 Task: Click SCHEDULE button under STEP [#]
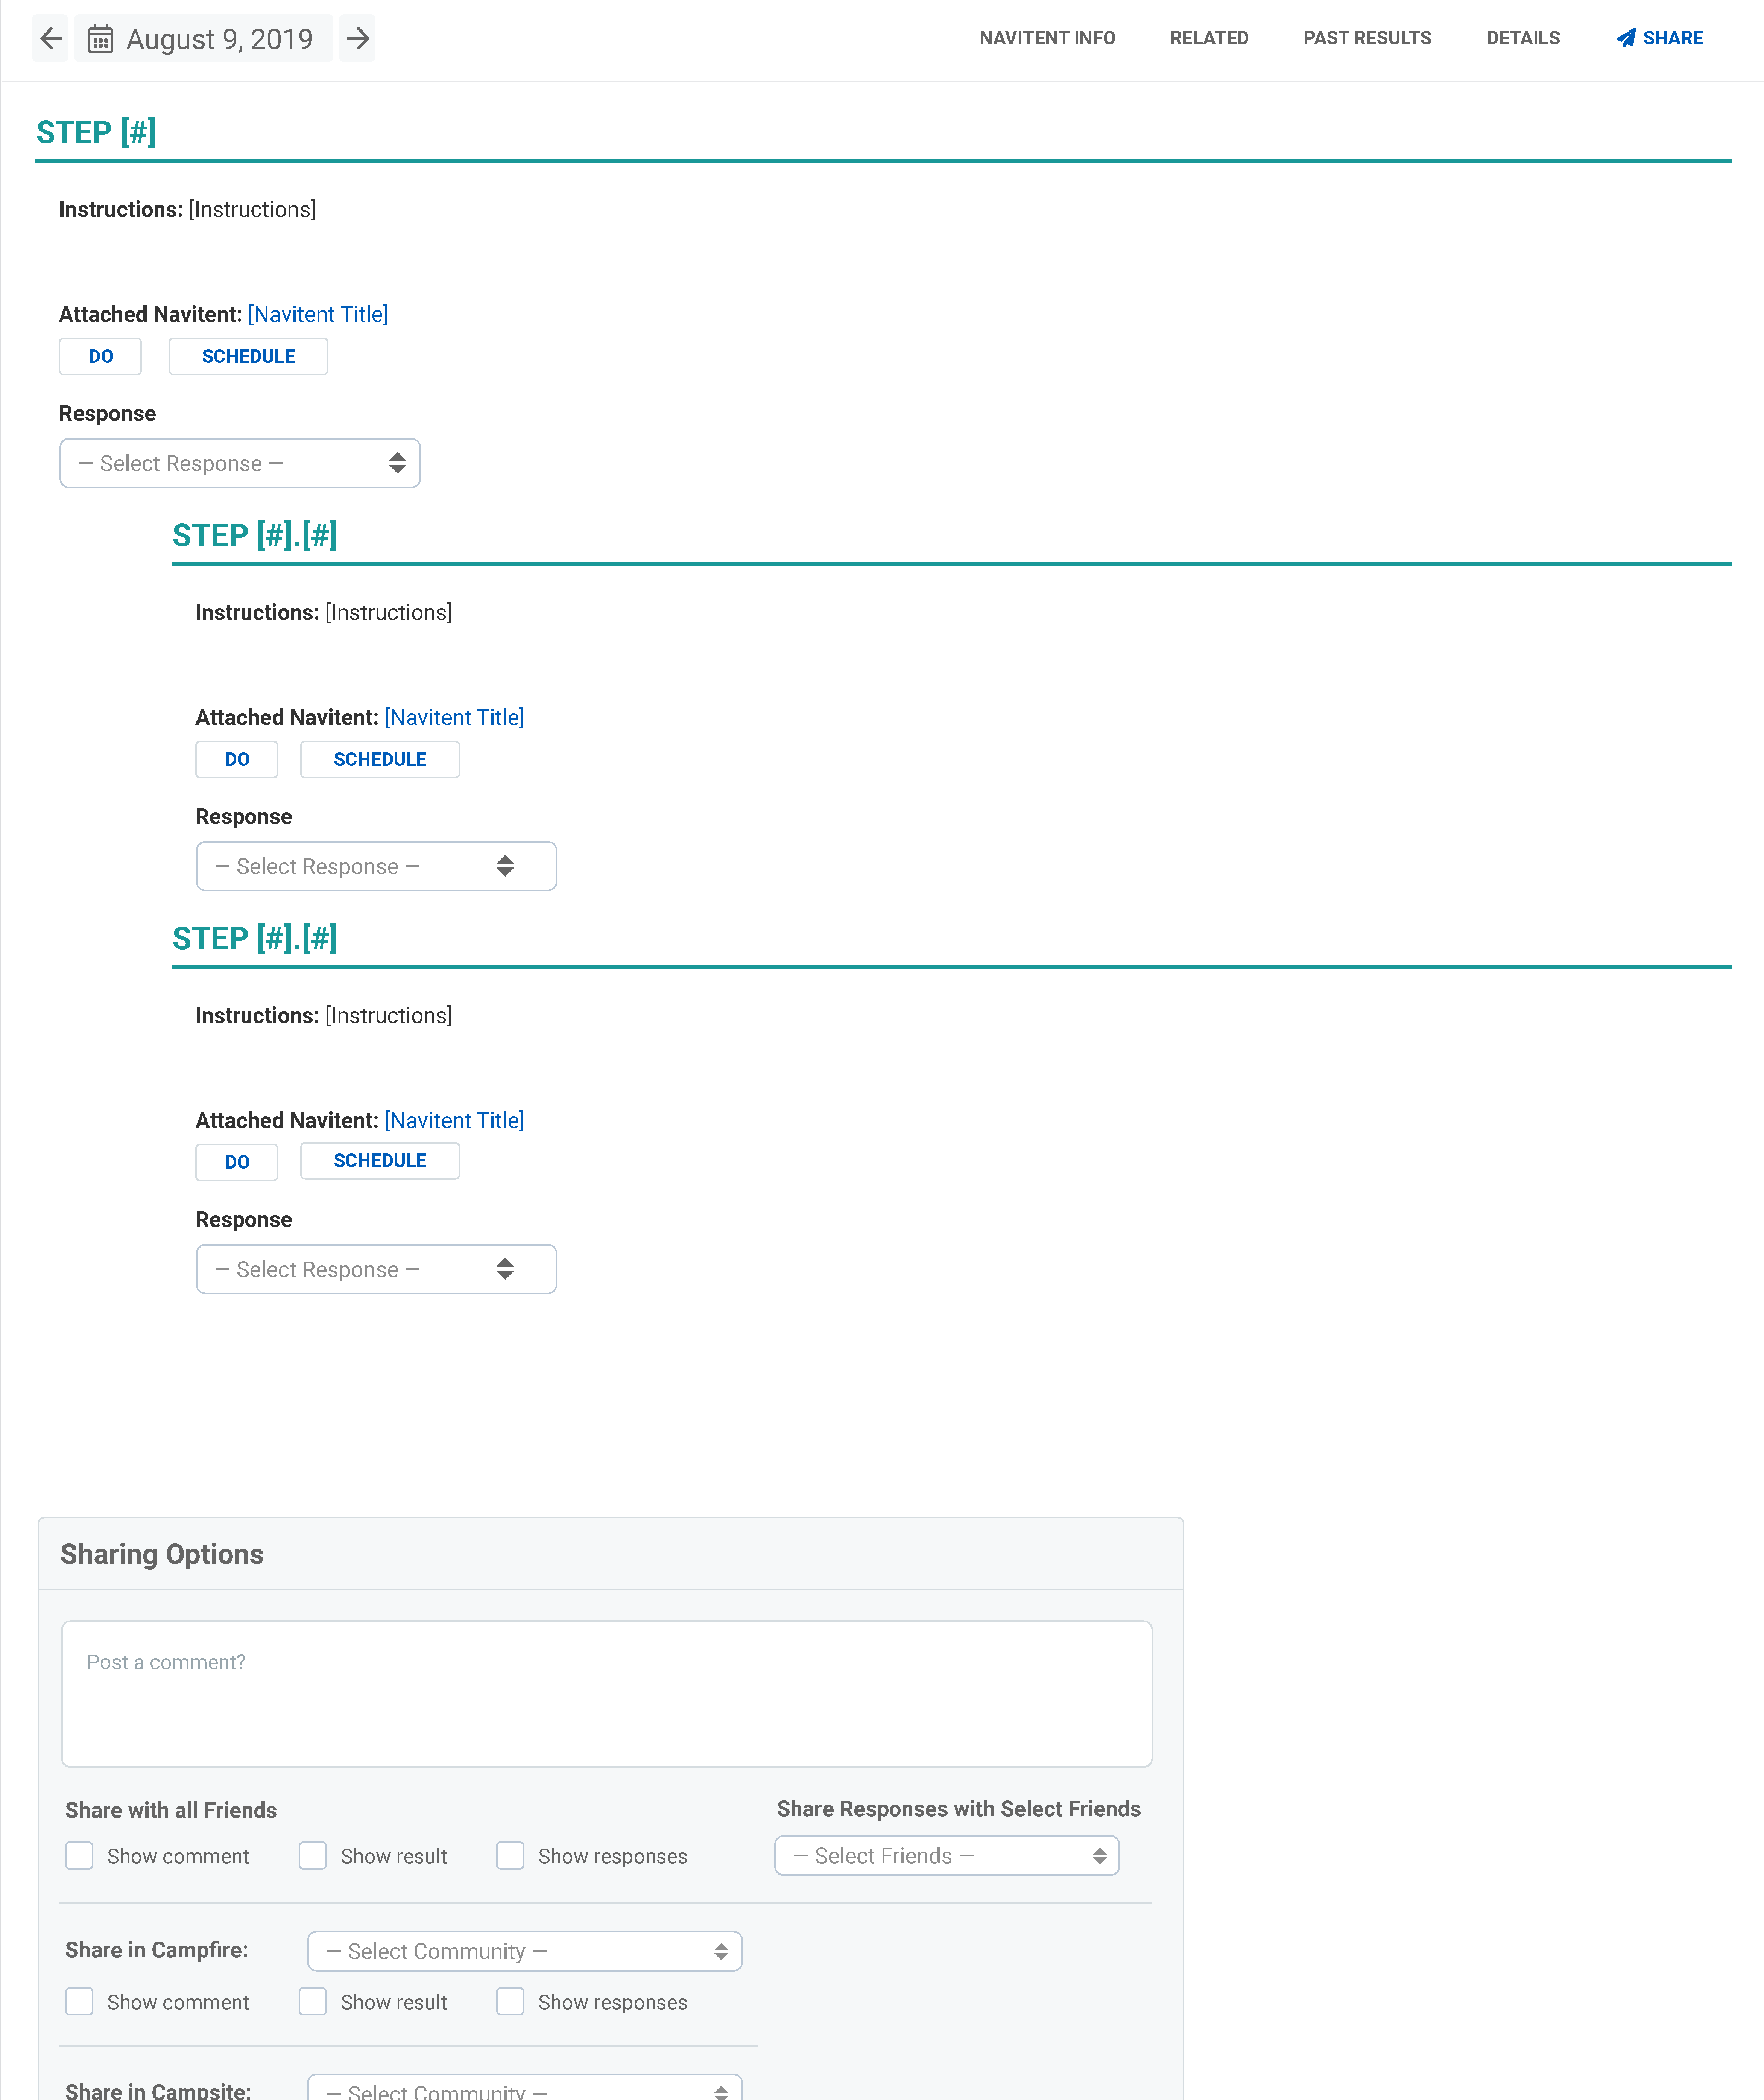(x=248, y=356)
